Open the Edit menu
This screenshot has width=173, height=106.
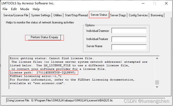(14, 9)
